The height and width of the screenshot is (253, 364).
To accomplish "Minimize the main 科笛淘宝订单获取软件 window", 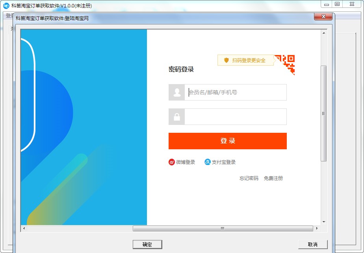I will coord(327,4).
